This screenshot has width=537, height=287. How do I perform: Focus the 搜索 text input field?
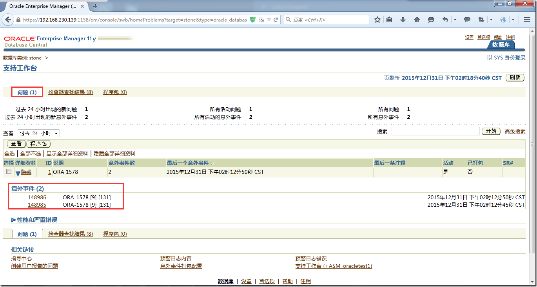(x=435, y=131)
